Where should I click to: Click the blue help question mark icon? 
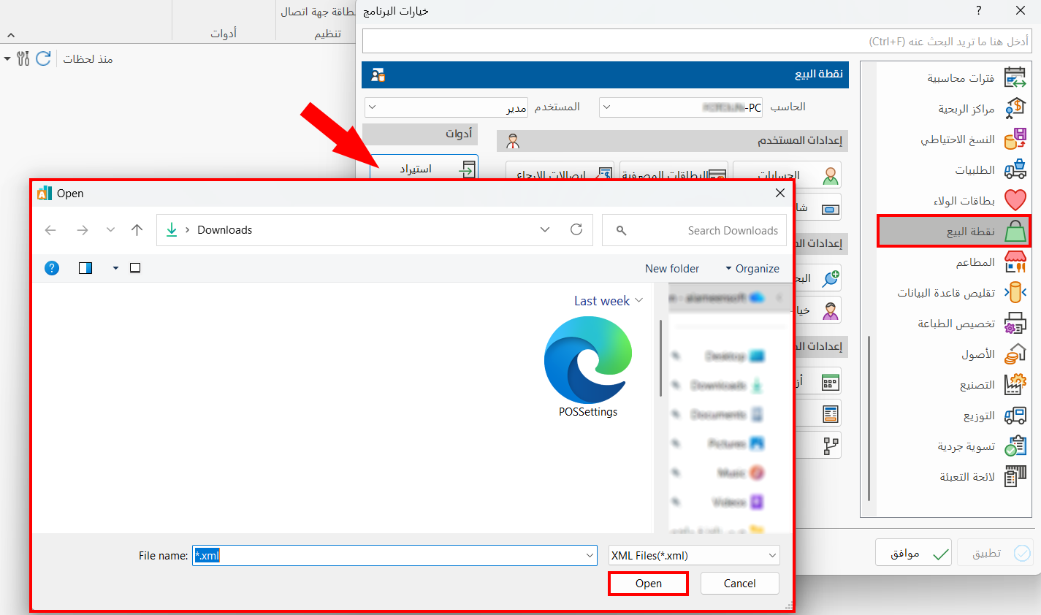pyautogui.click(x=52, y=268)
